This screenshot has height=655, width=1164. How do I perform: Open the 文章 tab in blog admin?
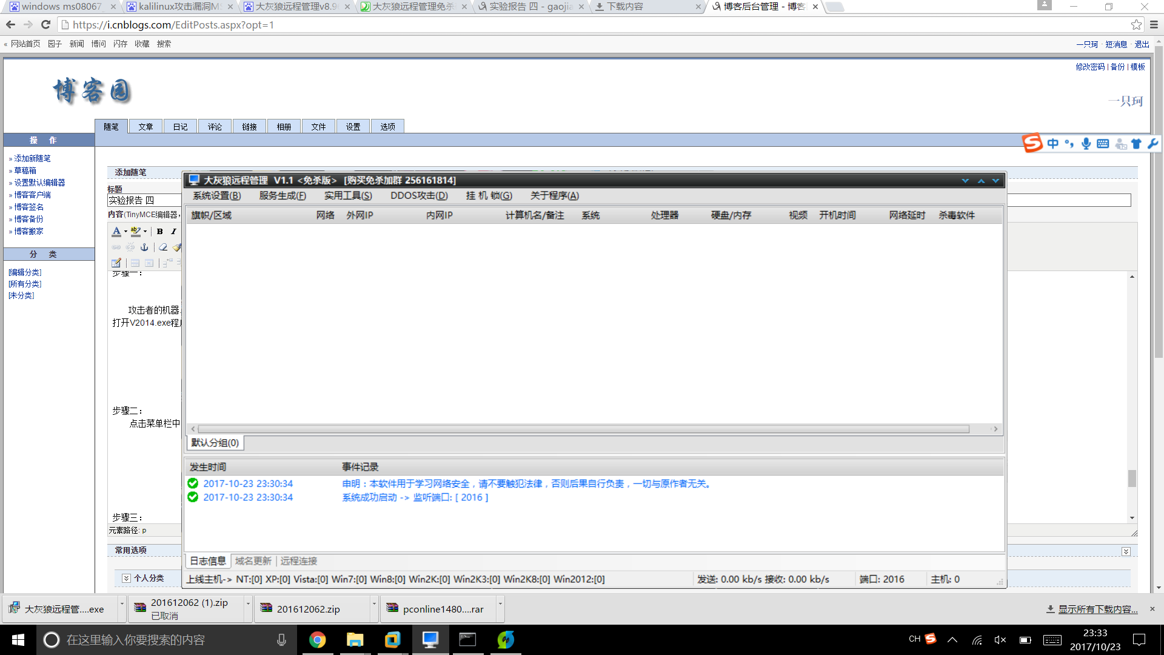click(x=145, y=126)
